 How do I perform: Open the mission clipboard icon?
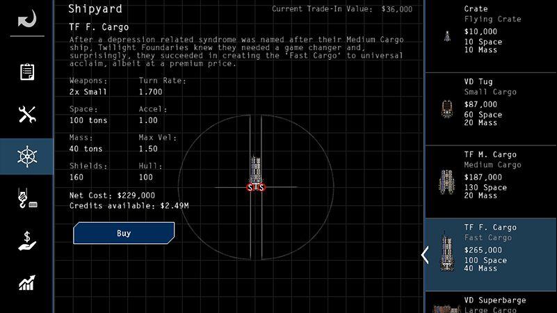27,72
